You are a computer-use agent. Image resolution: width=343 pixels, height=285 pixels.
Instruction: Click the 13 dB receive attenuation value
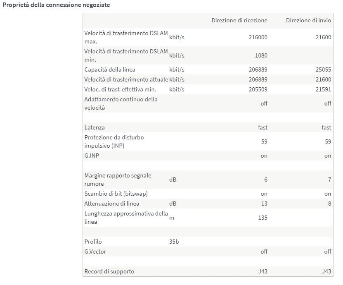tap(264, 204)
